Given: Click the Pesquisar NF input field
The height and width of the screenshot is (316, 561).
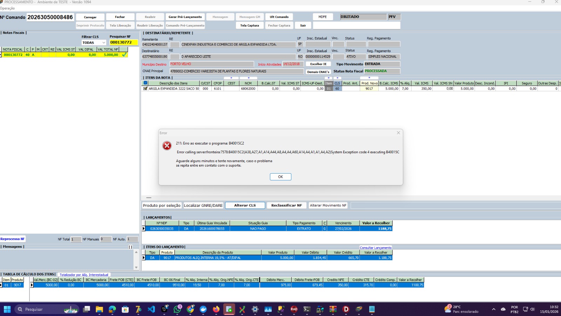Looking at the screenshot, I should pyautogui.click(x=123, y=42).
